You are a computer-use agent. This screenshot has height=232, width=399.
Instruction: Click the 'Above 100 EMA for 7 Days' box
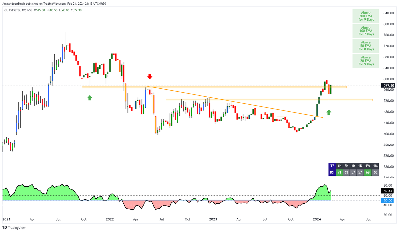click(x=366, y=31)
